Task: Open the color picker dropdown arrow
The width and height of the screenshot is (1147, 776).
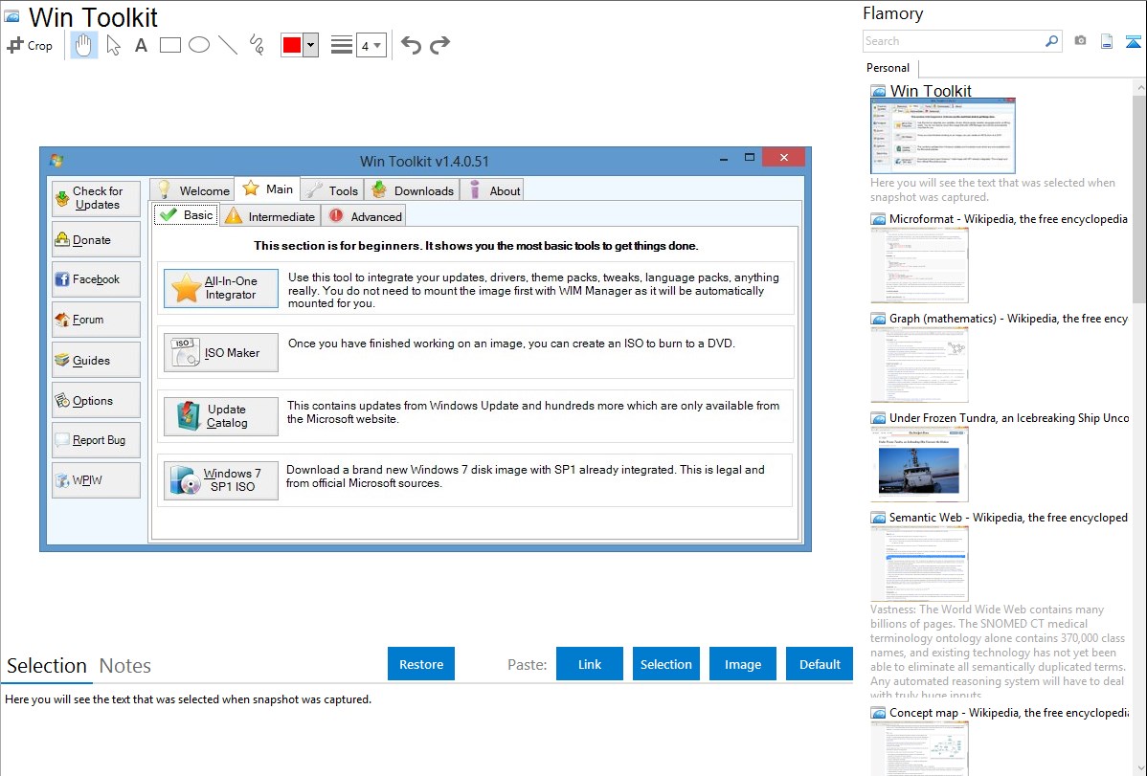Action: (x=311, y=45)
